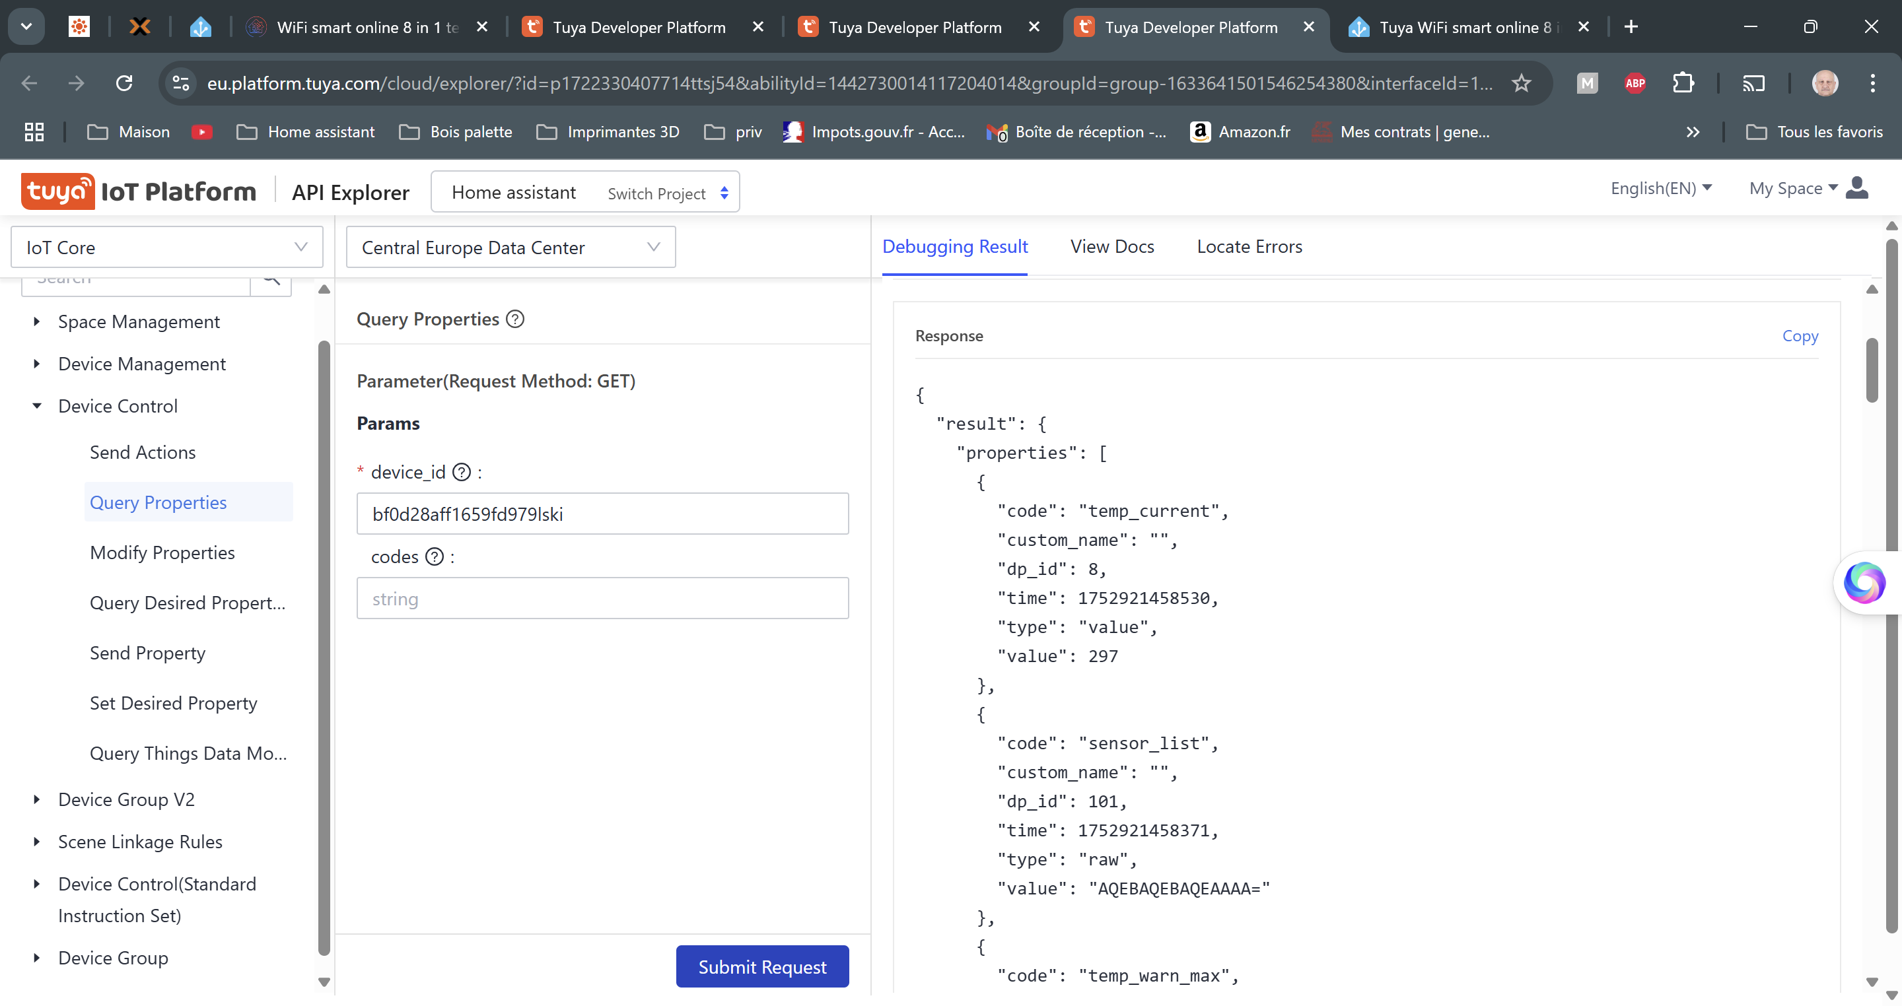Collapse the Device Control tree node
The height and width of the screenshot is (1006, 1902).
click(37, 407)
